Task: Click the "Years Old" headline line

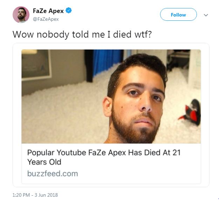Action: pyautogui.click(x=44, y=162)
